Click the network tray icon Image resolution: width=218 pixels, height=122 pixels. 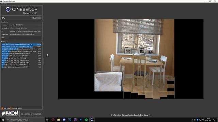tap(200, 120)
